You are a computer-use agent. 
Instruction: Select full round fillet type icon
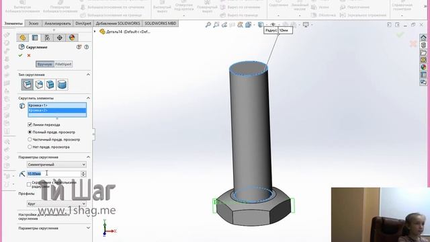coord(62,85)
